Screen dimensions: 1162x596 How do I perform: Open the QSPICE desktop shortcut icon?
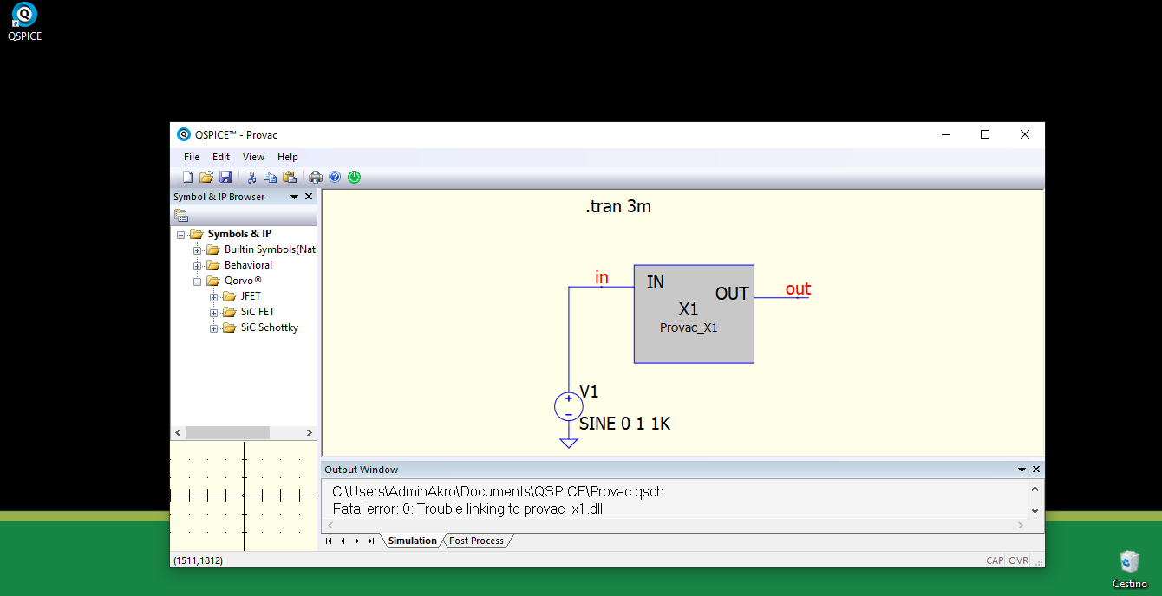pyautogui.click(x=24, y=22)
